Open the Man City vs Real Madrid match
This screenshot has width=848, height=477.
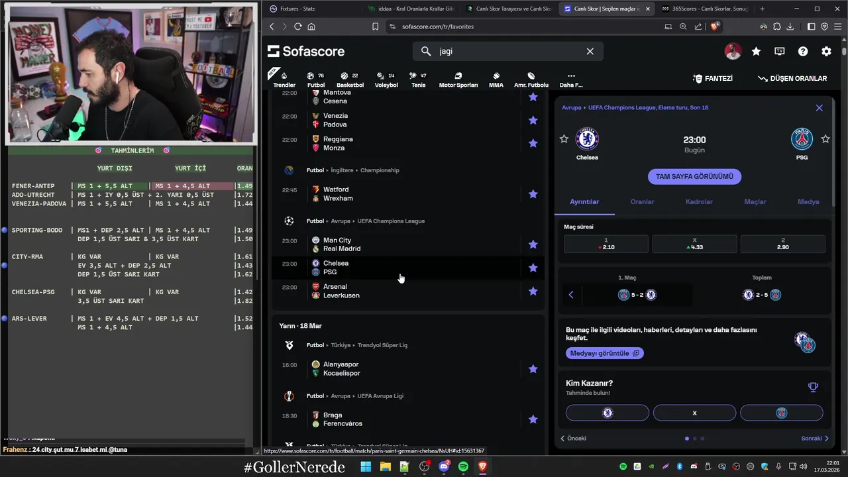tap(407, 244)
